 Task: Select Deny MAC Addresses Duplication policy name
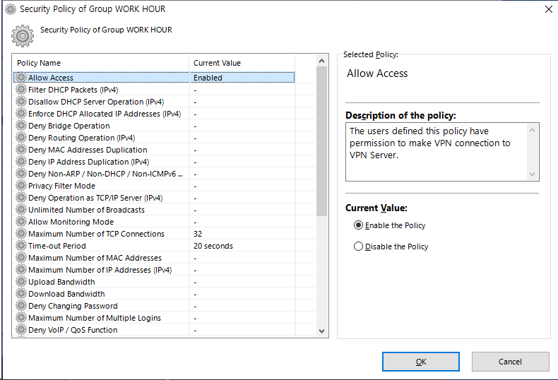click(x=88, y=150)
